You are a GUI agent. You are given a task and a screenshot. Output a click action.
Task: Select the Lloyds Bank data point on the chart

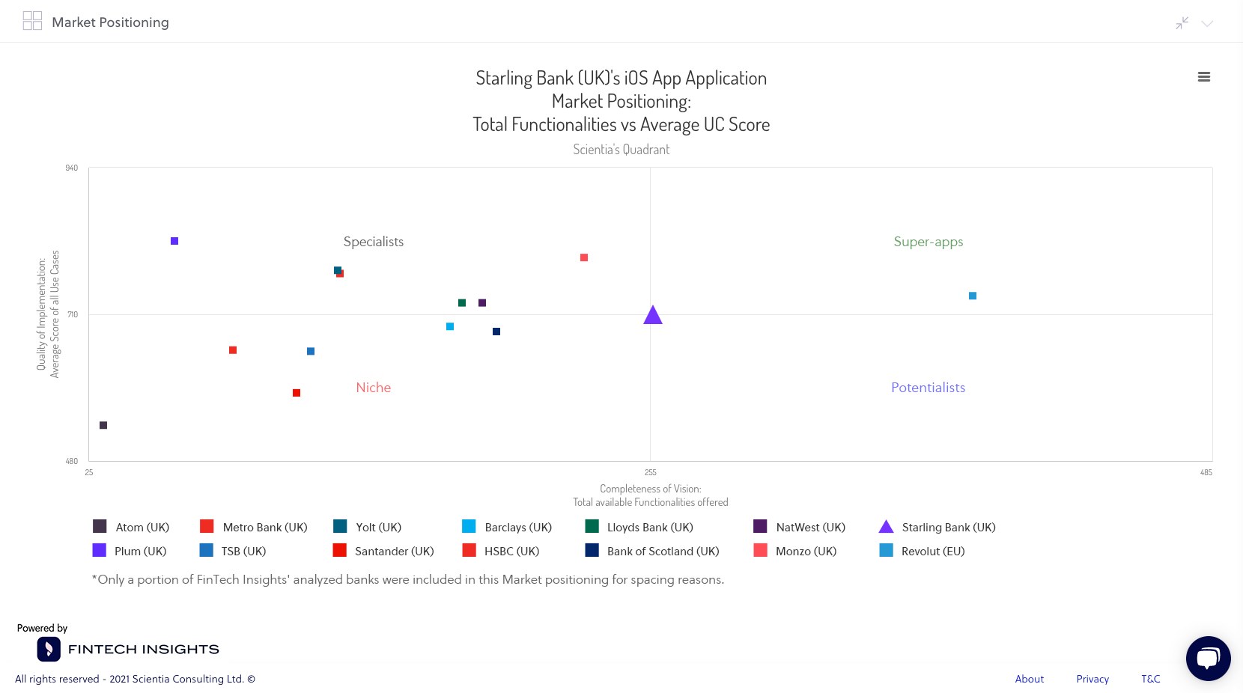click(461, 302)
